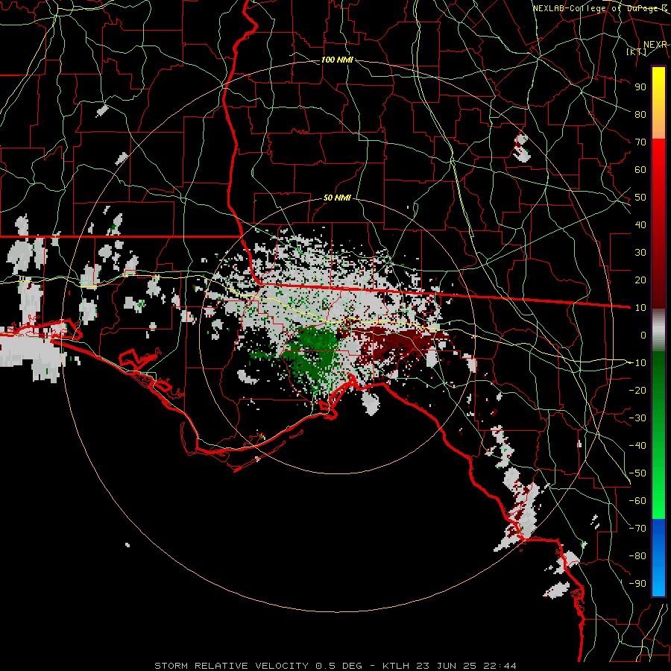Click the "[KT]" units label above the scale
Image resolution: width=671 pixels, height=671 pixels.
[x=637, y=52]
